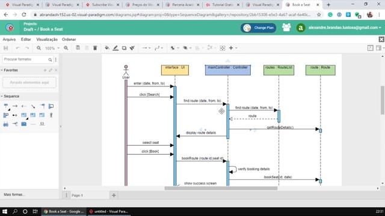Open the waypoint connector style dropdown
Image resolution: width=385 pixels, height=216 pixels.
159,48
